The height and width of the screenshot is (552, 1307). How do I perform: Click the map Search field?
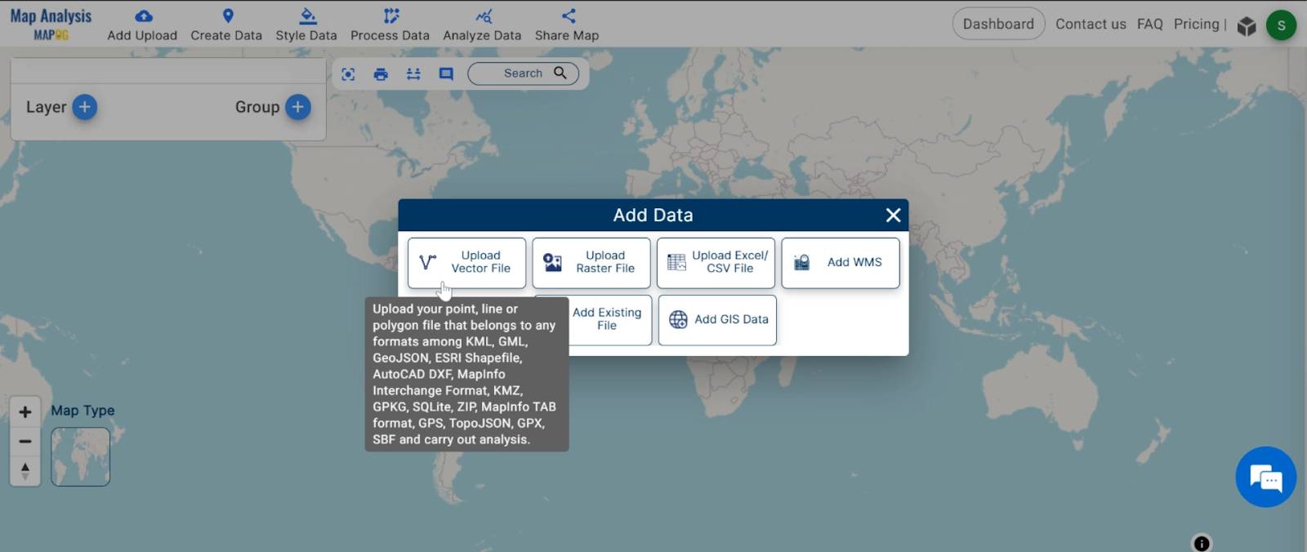523,73
